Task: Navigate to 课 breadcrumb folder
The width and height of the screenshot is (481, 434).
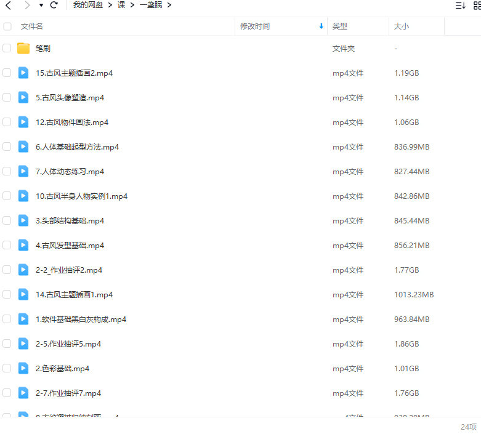Action: [x=121, y=6]
